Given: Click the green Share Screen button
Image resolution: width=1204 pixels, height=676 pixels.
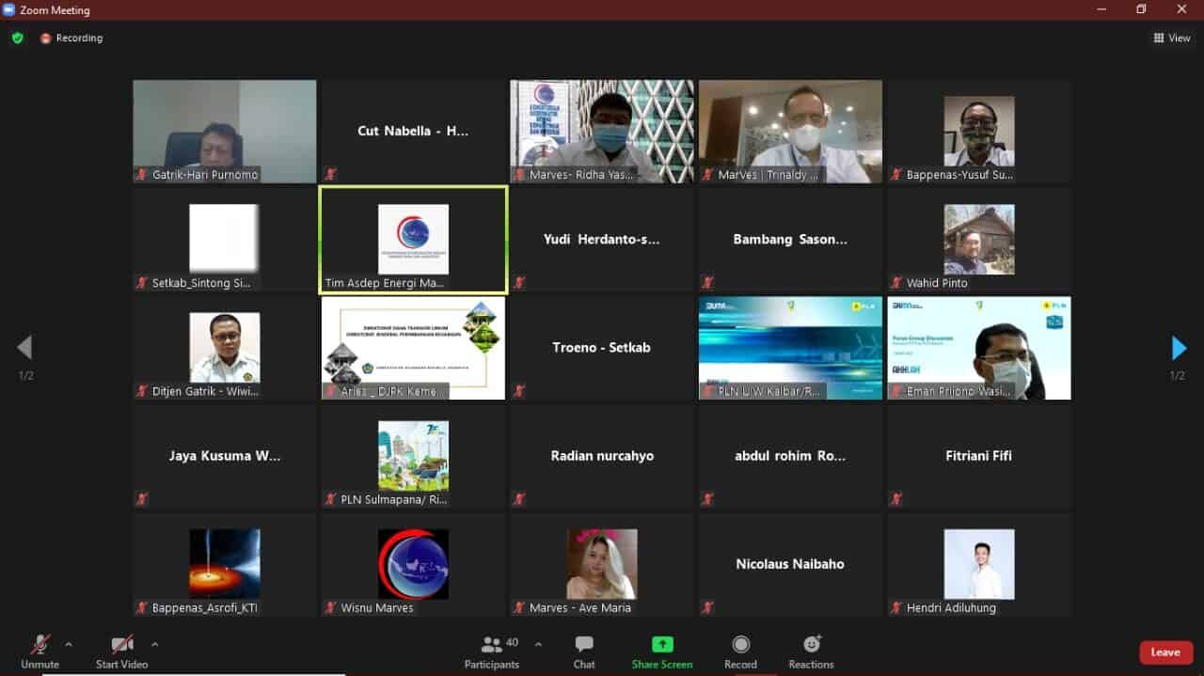Looking at the screenshot, I should [x=662, y=652].
